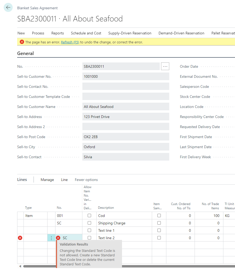Collapse the General section header
The width and height of the screenshot is (235, 277).
point(26,53)
